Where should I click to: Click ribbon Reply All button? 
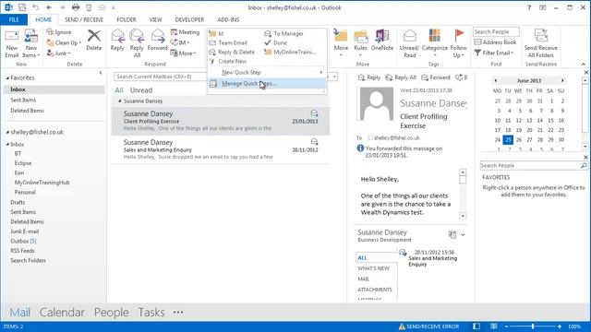[137, 43]
